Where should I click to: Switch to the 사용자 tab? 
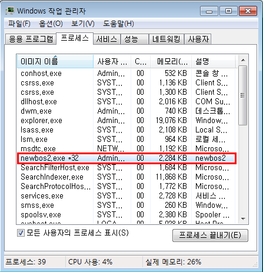(x=198, y=39)
